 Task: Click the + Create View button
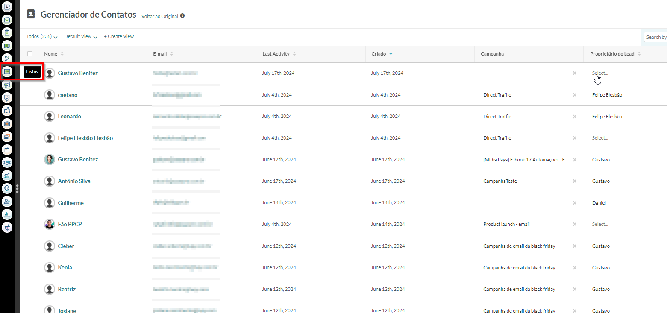pyautogui.click(x=119, y=37)
